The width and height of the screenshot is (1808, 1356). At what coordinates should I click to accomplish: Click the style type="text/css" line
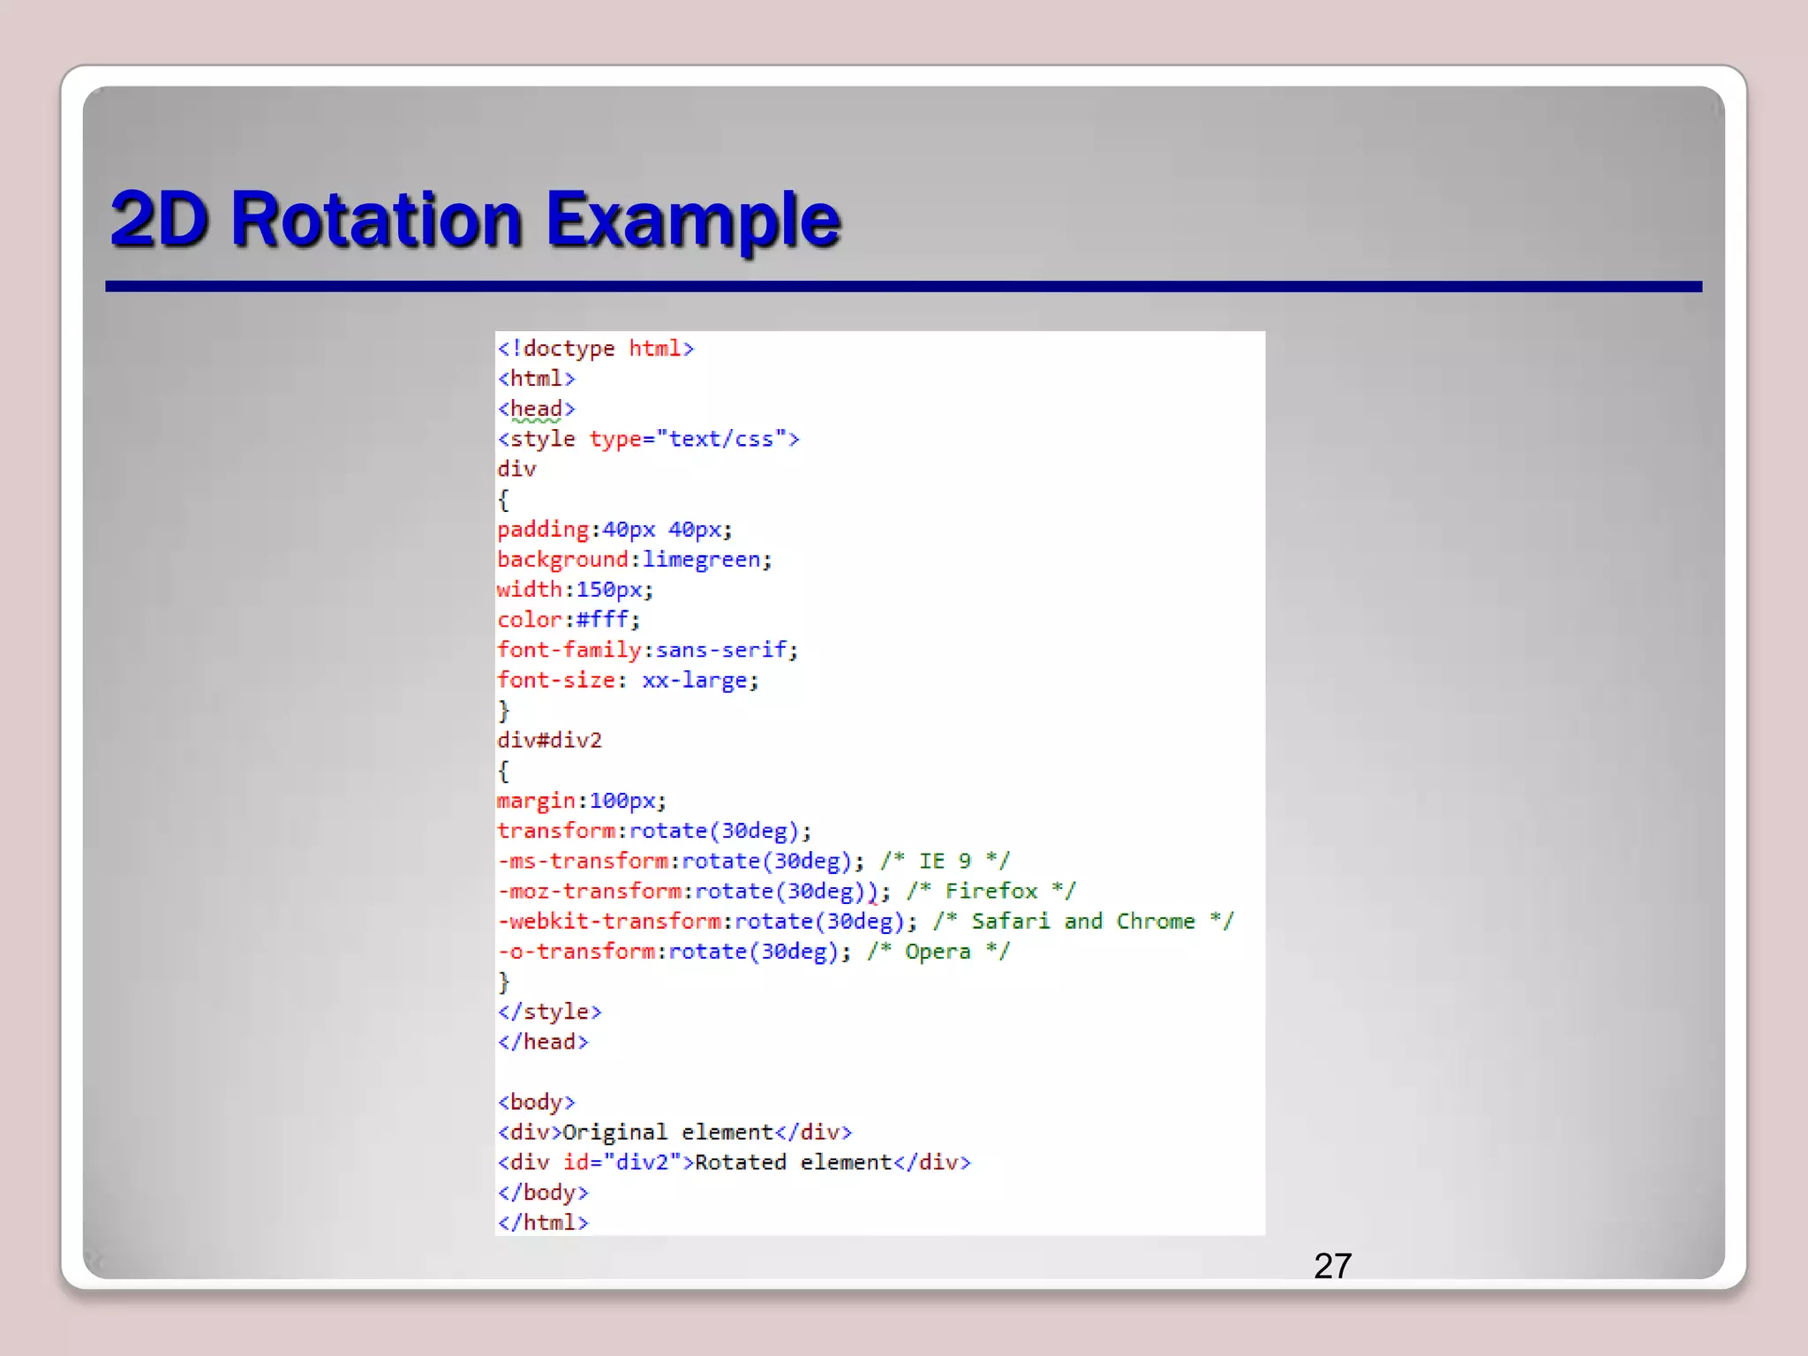tap(648, 439)
